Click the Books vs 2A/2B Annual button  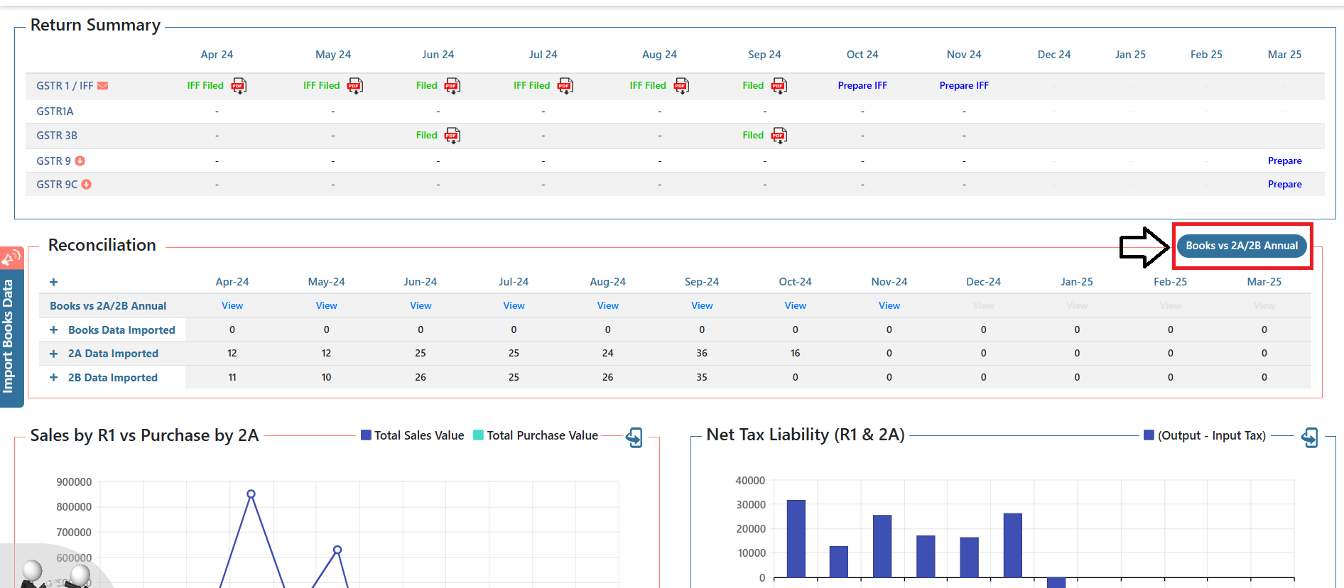(x=1242, y=246)
